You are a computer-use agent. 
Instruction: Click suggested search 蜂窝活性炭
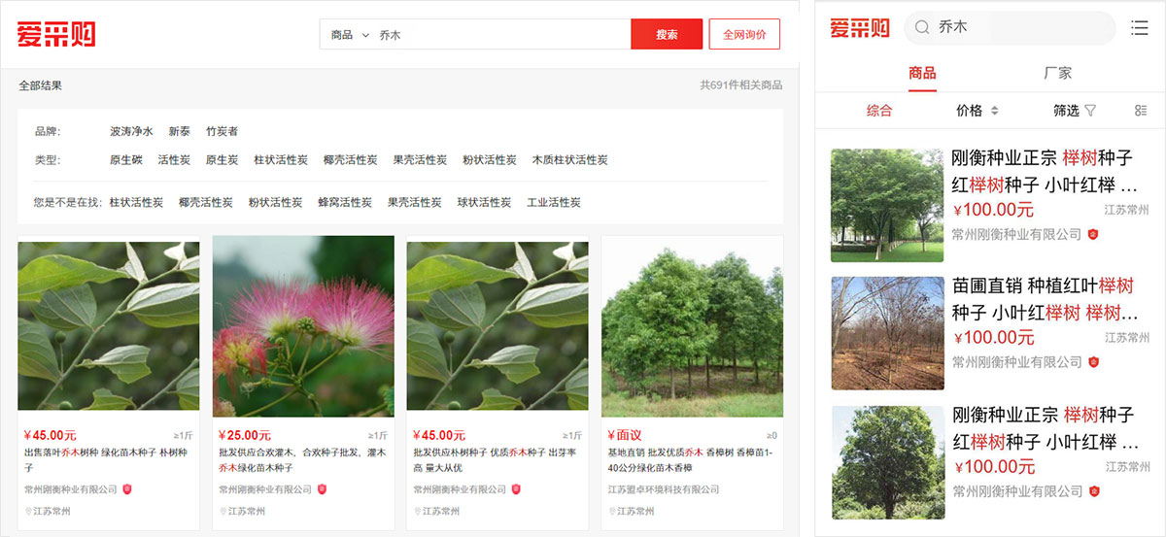click(345, 203)
